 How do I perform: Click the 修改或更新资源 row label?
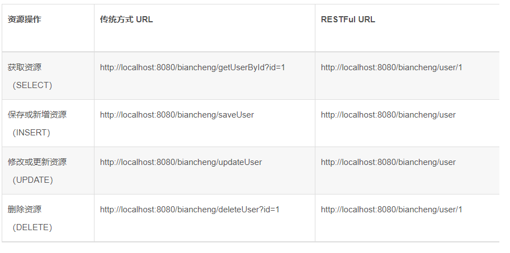click(37, 162)
